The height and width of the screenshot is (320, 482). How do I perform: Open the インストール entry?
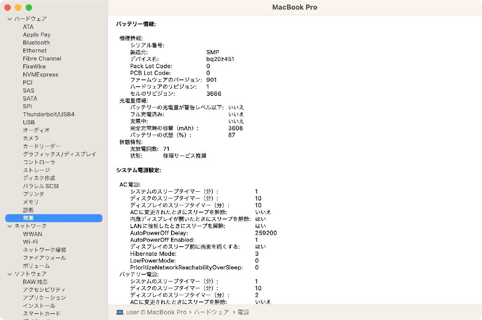coord(39,306)
